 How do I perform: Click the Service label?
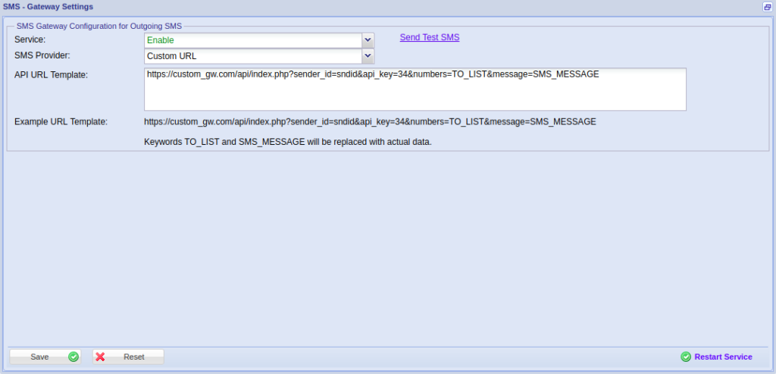(30, 39)
